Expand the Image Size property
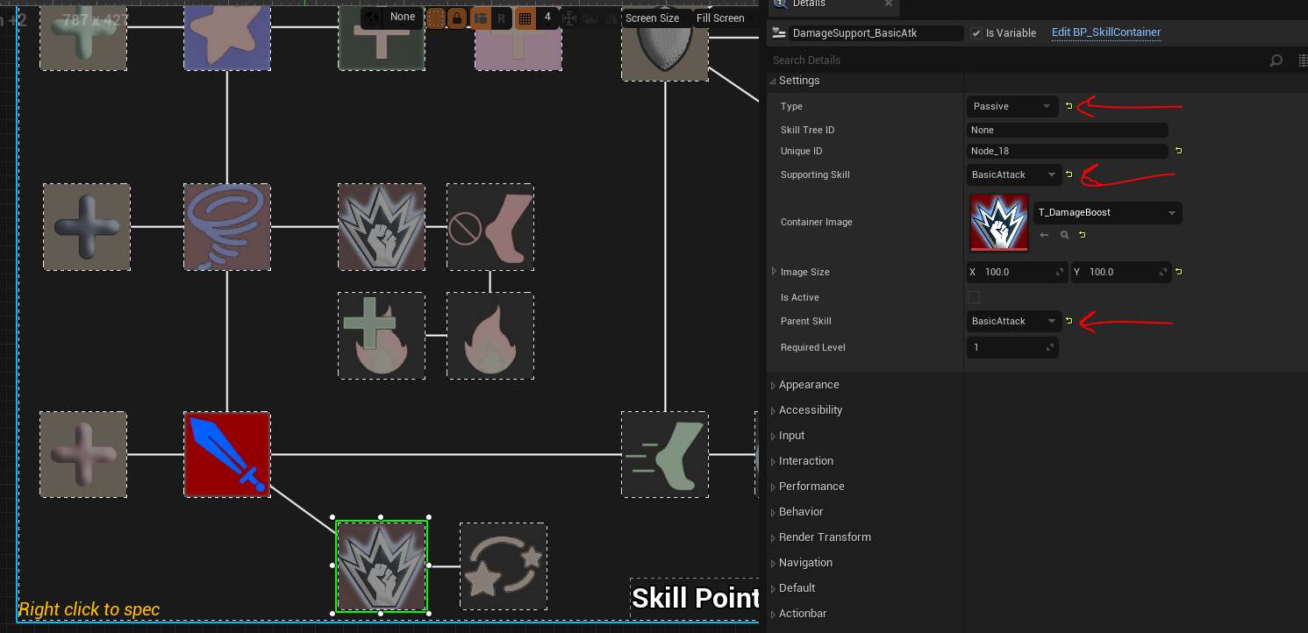1308x633 pixels. pos(773,272)
